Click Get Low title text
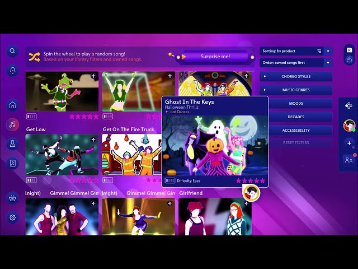358x269 pixels. pyautogui.click(x=36, y=129)
